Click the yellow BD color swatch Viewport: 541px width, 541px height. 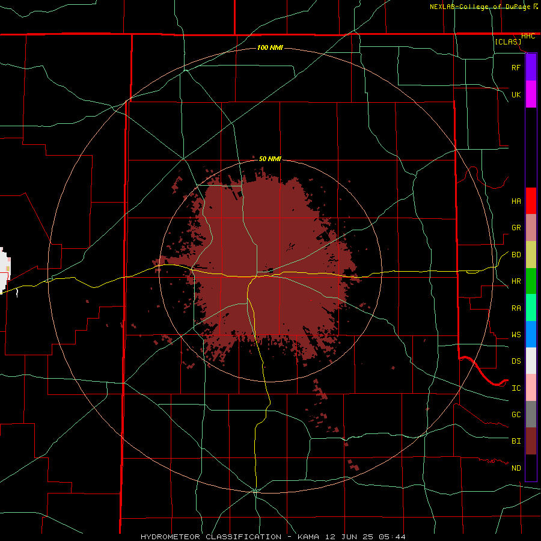pos(531,255)
